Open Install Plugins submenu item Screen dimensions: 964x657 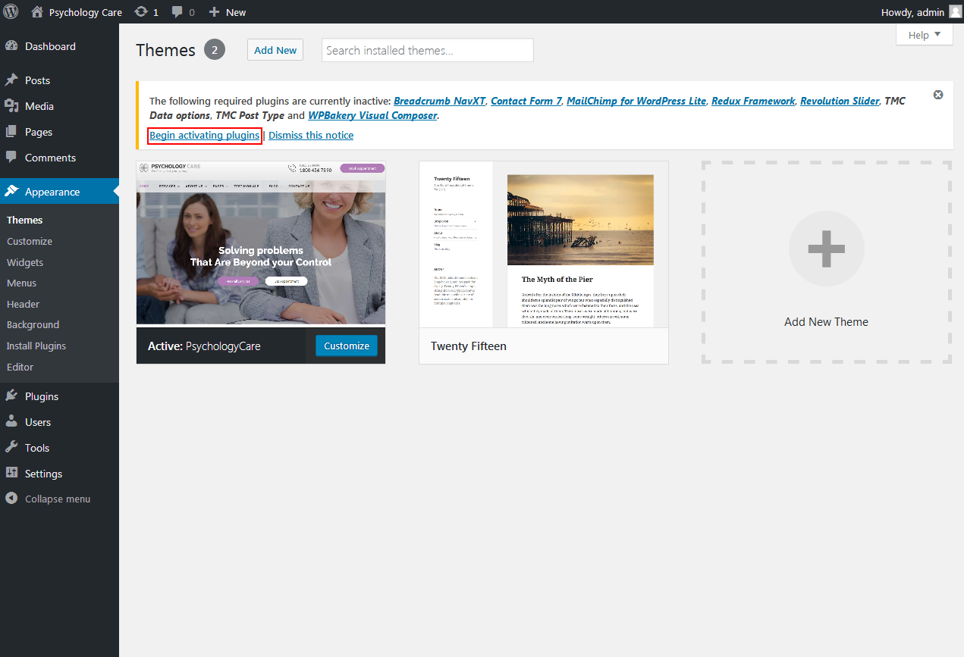(36, 346)
